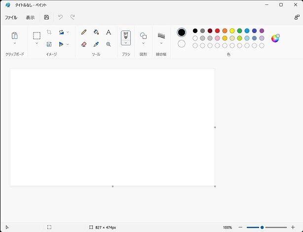Viewport: 303px width, 232px height.
Task: Pick the green palette swatch
Action: click(x=240, y=31)
